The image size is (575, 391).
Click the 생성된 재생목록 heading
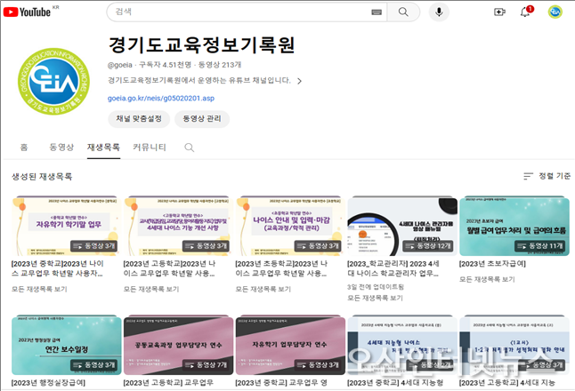pos(42,177)
